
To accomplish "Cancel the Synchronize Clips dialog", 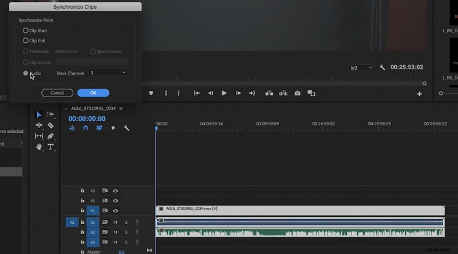I will click(x=57, y=93).
